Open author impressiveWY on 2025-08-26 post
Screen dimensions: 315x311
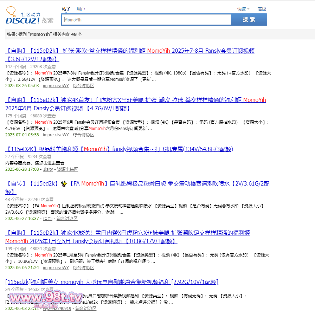[x=56, y=86]
